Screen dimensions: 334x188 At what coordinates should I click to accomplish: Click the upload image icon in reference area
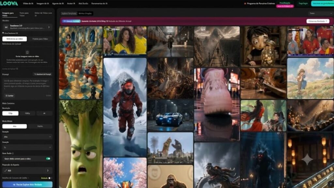tap(27, 52)
